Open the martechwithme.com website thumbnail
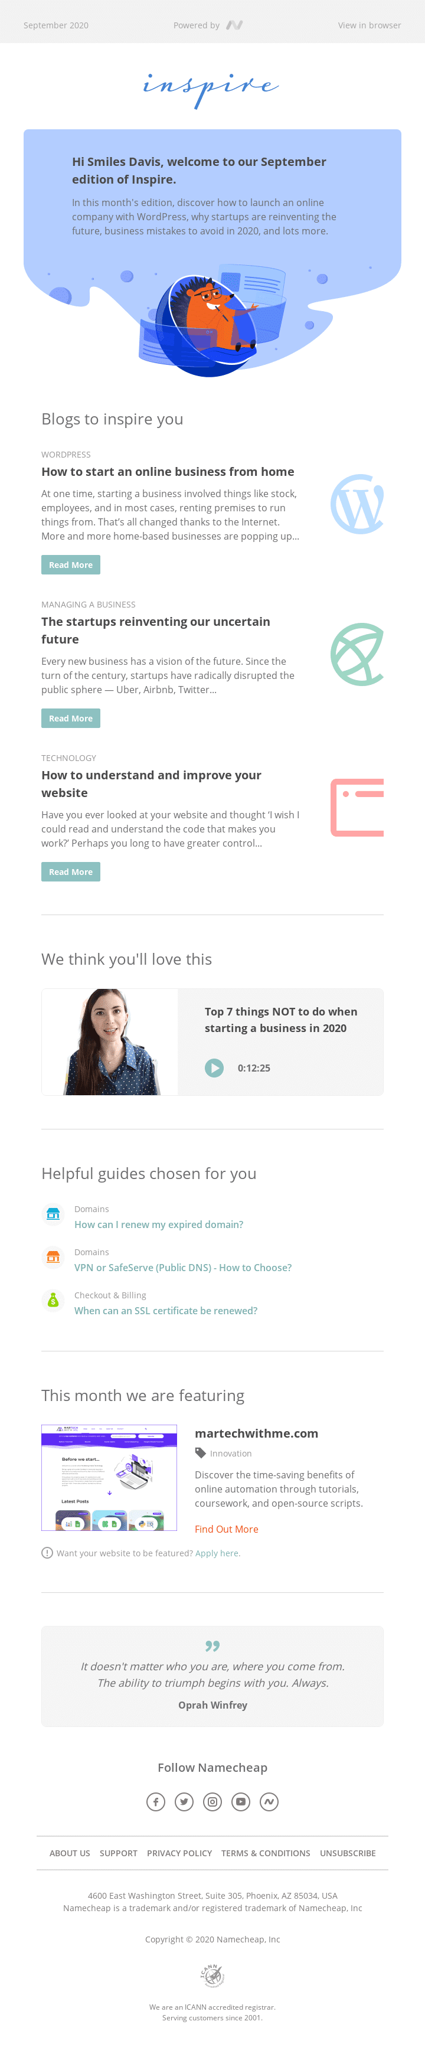Viewport: 425px width, 2067px height. point(109,1478)
